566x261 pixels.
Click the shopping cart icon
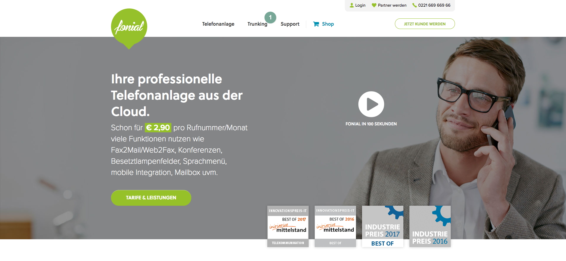coord(316,24)
